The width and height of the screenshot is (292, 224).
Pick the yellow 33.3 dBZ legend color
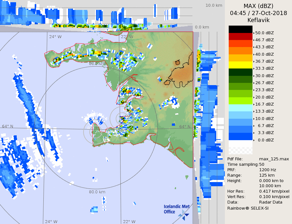[240, 65]
